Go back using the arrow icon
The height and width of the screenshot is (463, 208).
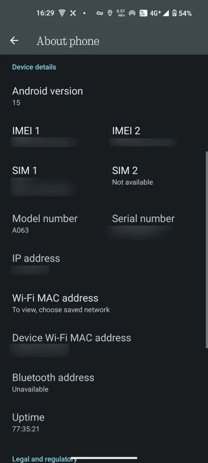14,41
